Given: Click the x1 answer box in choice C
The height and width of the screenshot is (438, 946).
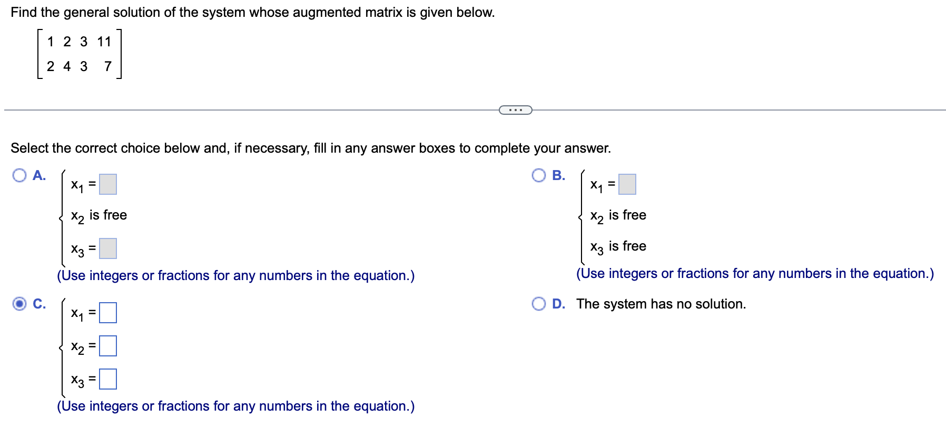Looking at the screenshot, I should [109, 313].
